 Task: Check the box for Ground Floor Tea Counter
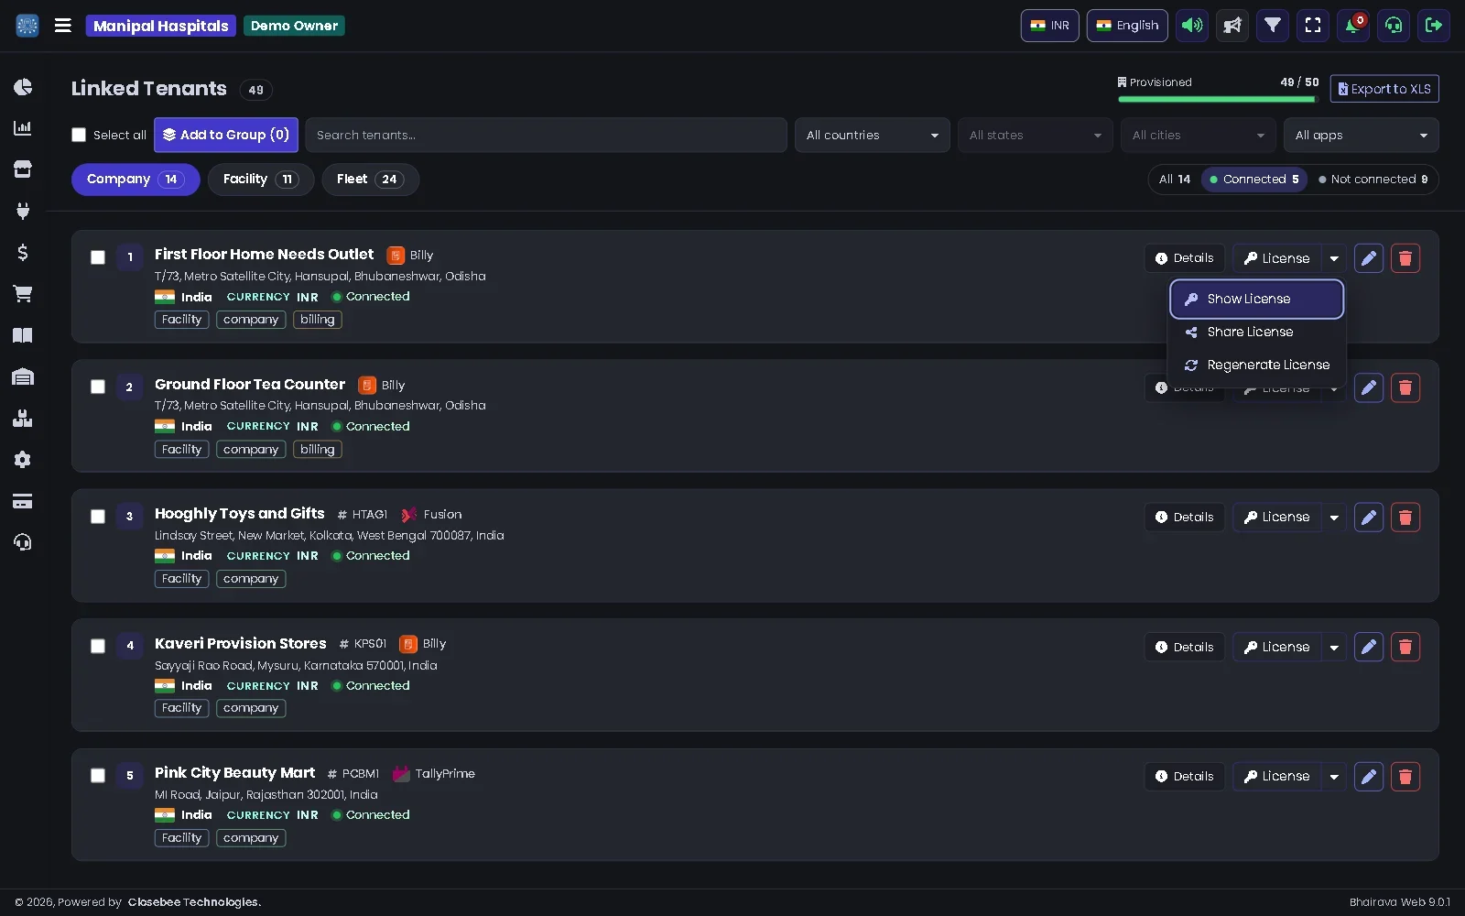tap(98, 387)
